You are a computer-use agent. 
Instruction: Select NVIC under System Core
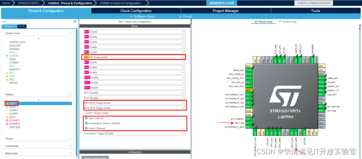click(x=12, y=66)
